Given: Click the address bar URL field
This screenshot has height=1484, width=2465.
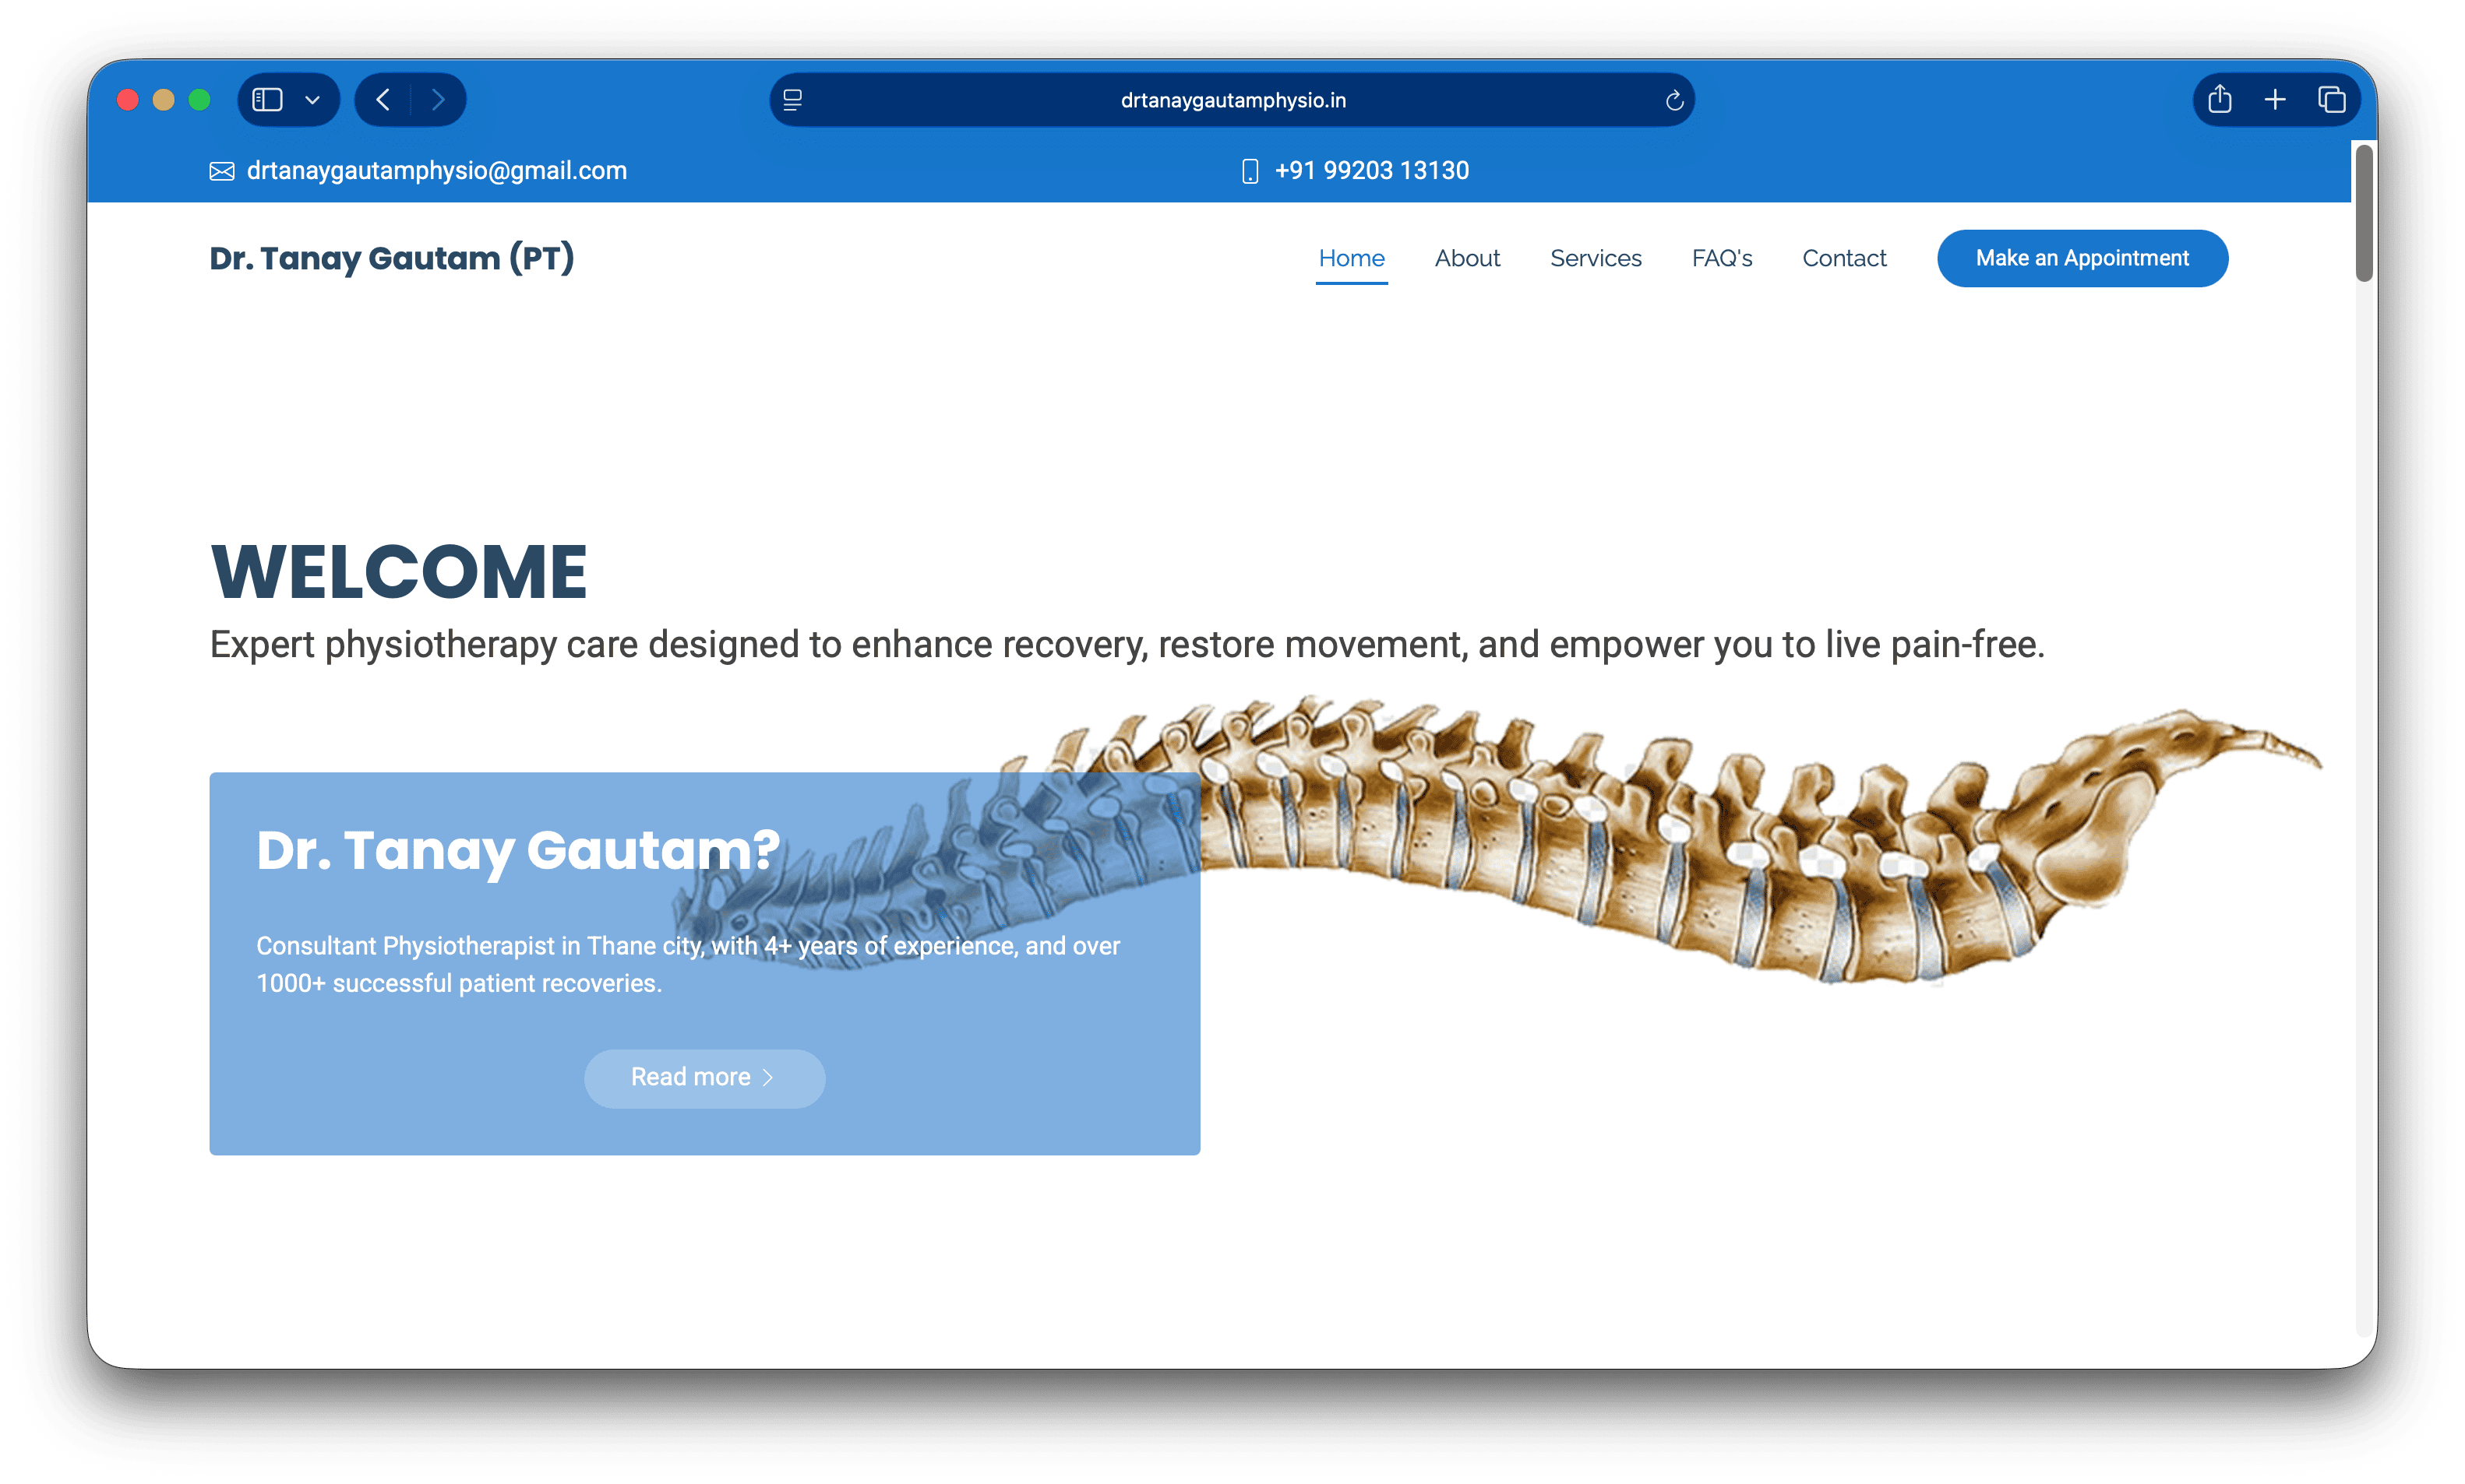Looking at the screenshot, I should (x=1232, y=99).
